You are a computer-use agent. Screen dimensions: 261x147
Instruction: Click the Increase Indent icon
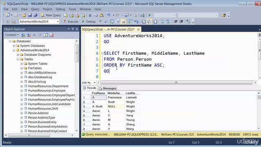[x=181, y=22]
